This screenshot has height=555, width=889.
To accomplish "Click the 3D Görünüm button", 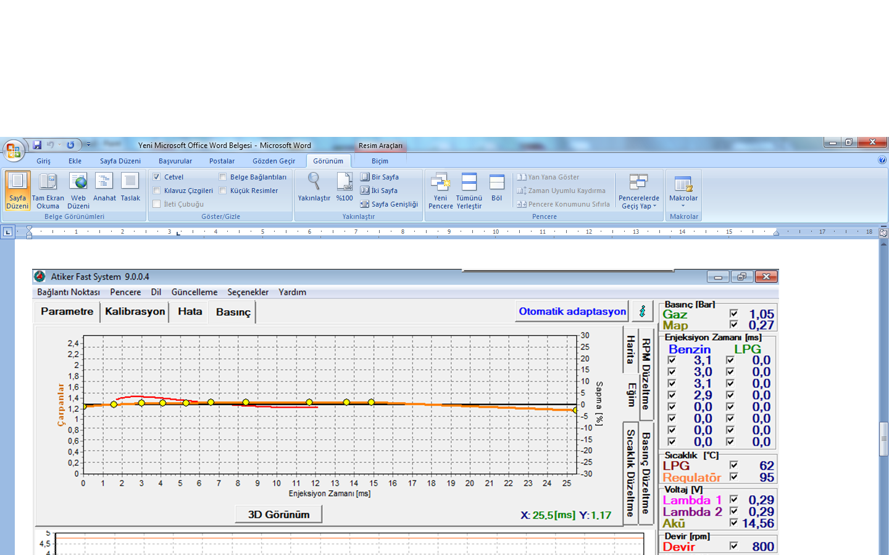I will (278, 514).
